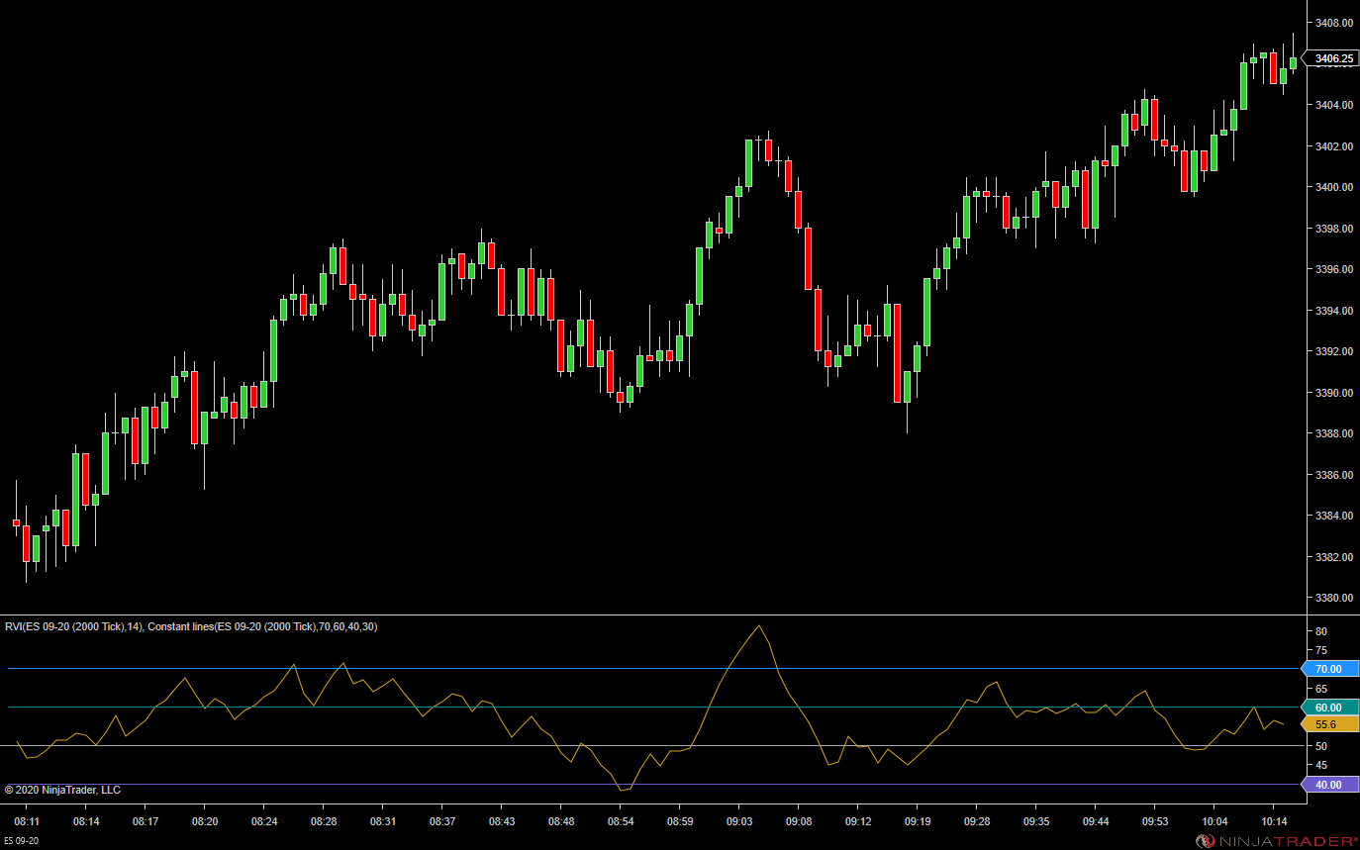Click the 09:03 time axis label
This screenshot has width=1360, height=850.
coord(739,822)
